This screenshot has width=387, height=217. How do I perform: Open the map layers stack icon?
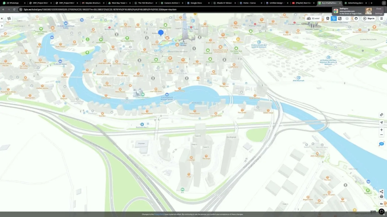347,18
